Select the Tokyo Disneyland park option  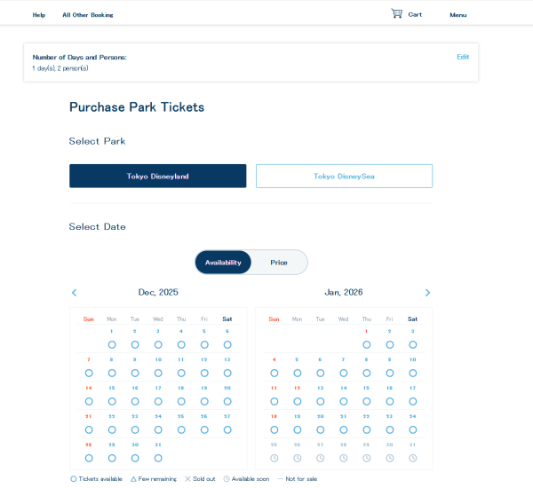(x=158, y=176)
